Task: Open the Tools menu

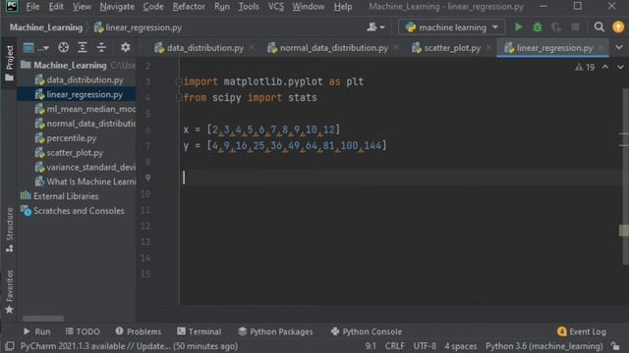Action: coord(249,7)
